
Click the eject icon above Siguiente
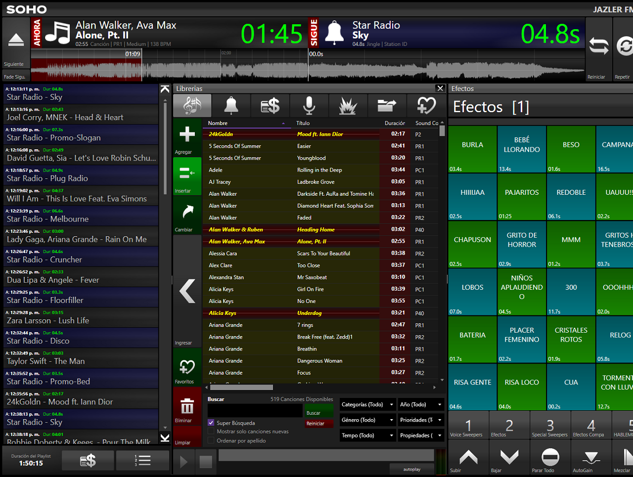point(16,40)
